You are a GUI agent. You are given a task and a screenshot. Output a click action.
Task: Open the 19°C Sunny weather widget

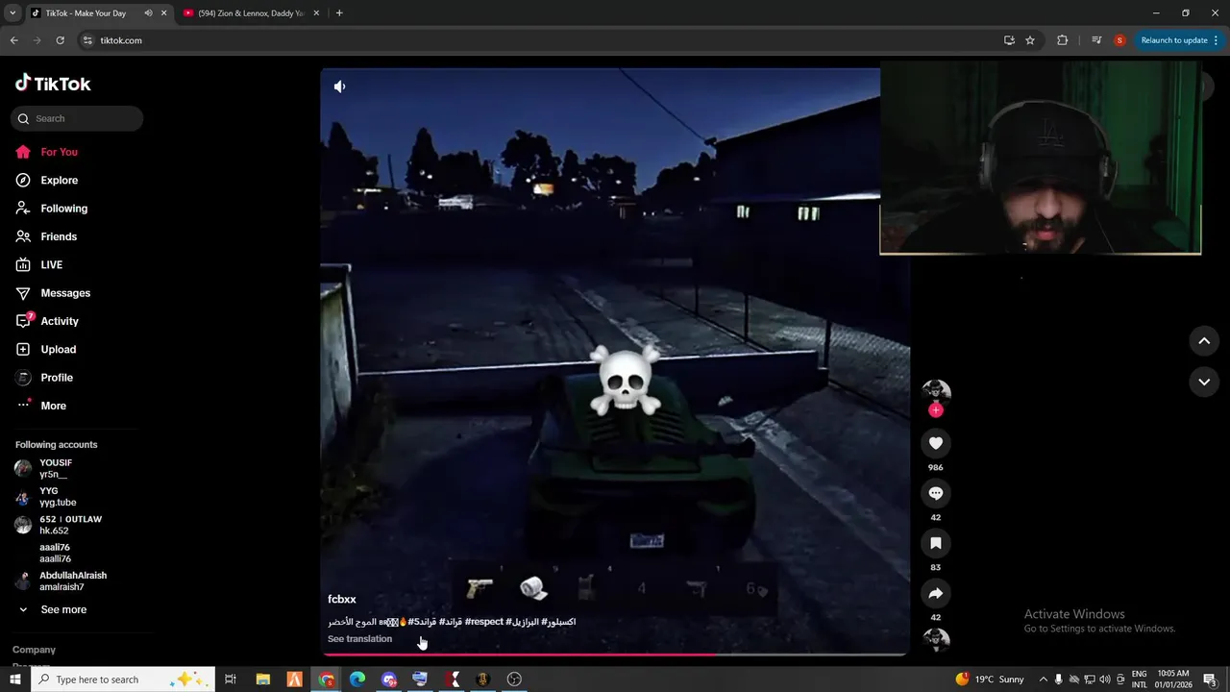point(990,680)
